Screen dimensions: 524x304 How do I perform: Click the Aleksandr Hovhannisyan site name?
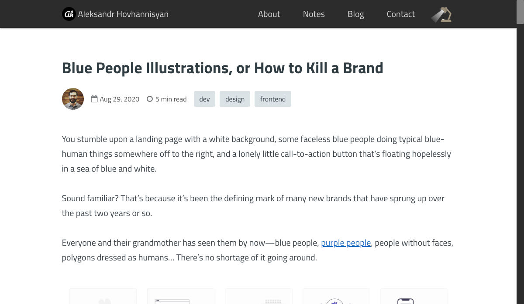(123, 14)
